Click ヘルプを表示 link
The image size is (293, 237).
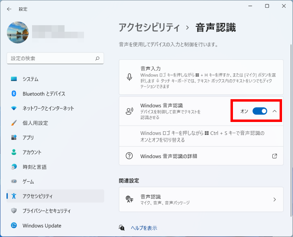(144, 228)
